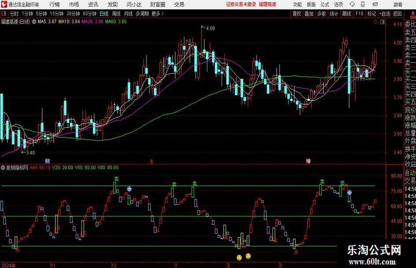416x268 pixels.
Task: Open the 发现 menu
Action: [113, 4]
